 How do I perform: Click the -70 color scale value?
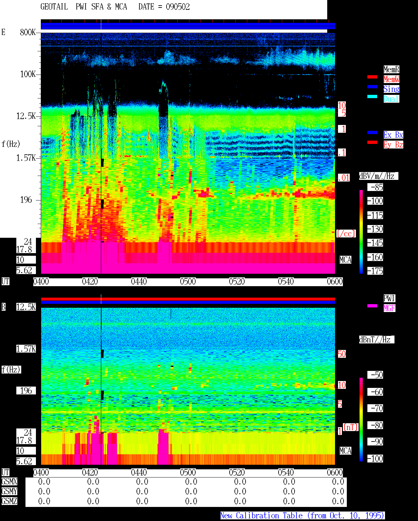tap(376, 408)
